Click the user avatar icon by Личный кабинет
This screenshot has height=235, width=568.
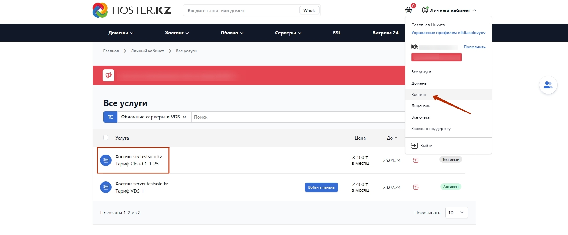pyautogui.click(x=425, y=10)
